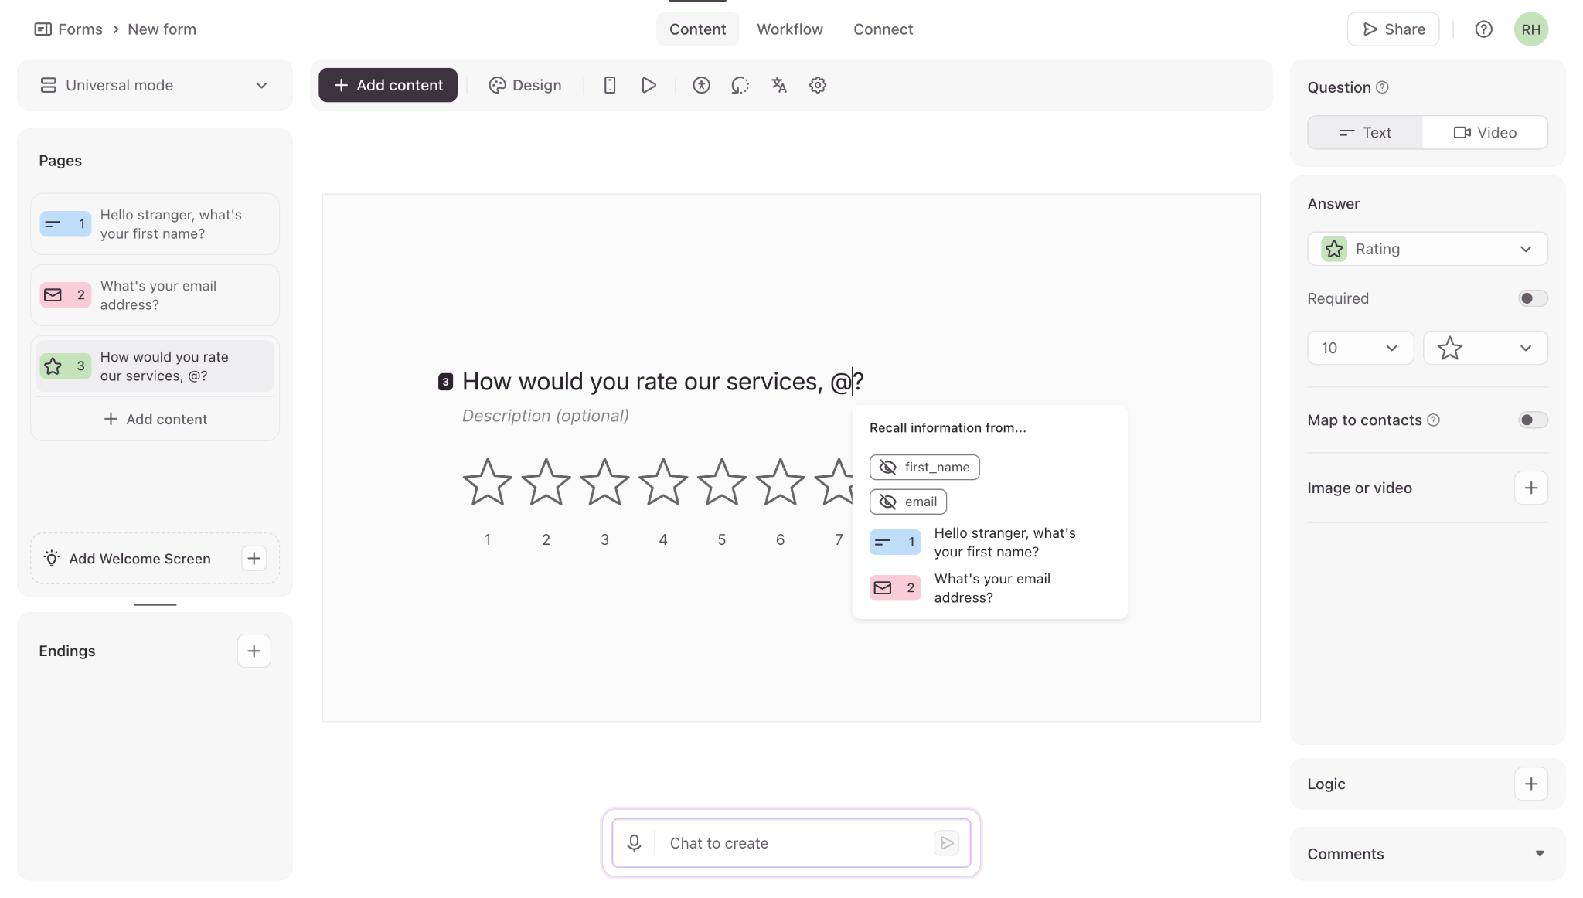Viewport: 1583px width, 898px height.
Task: Add an Image or video
Action: pos(1530,488)
